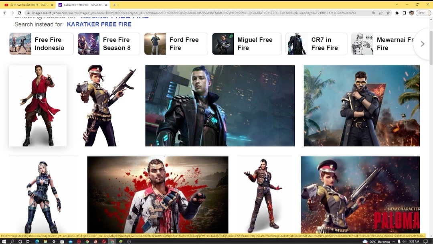Open the blood-splatter bearded man image
The image size is (433, 244).
[x=158, y=195]
